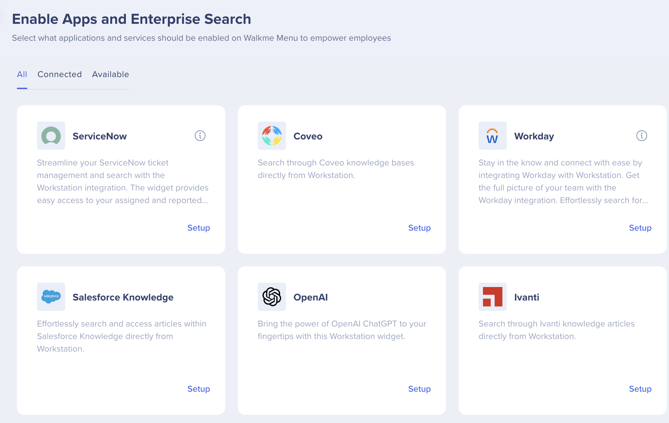Select the Workday card title
669x423 pixels.
click(534, 136)
